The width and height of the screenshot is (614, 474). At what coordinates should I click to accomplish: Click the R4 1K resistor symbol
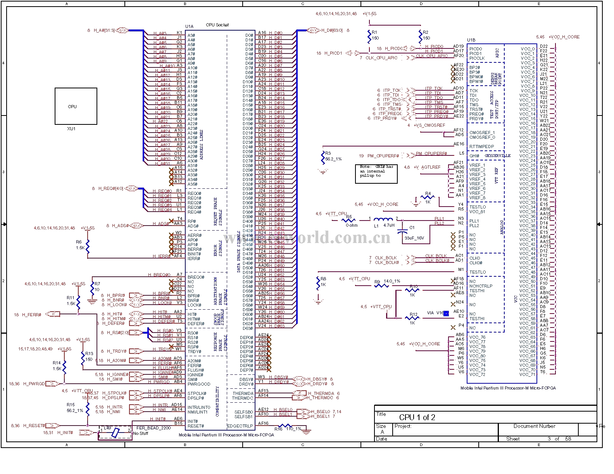click(x=428, y=197)
